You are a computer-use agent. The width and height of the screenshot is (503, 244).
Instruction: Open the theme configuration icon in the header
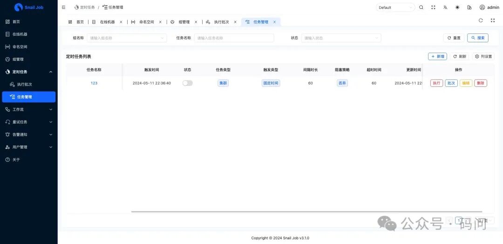click(469, 7)
